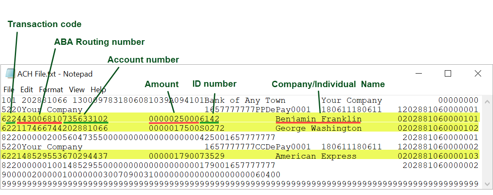Viewport: 493px width, 195px height.
Task: Click the amount 0000017500S0272
Action: pyautogui.click(x=187, y=128)
